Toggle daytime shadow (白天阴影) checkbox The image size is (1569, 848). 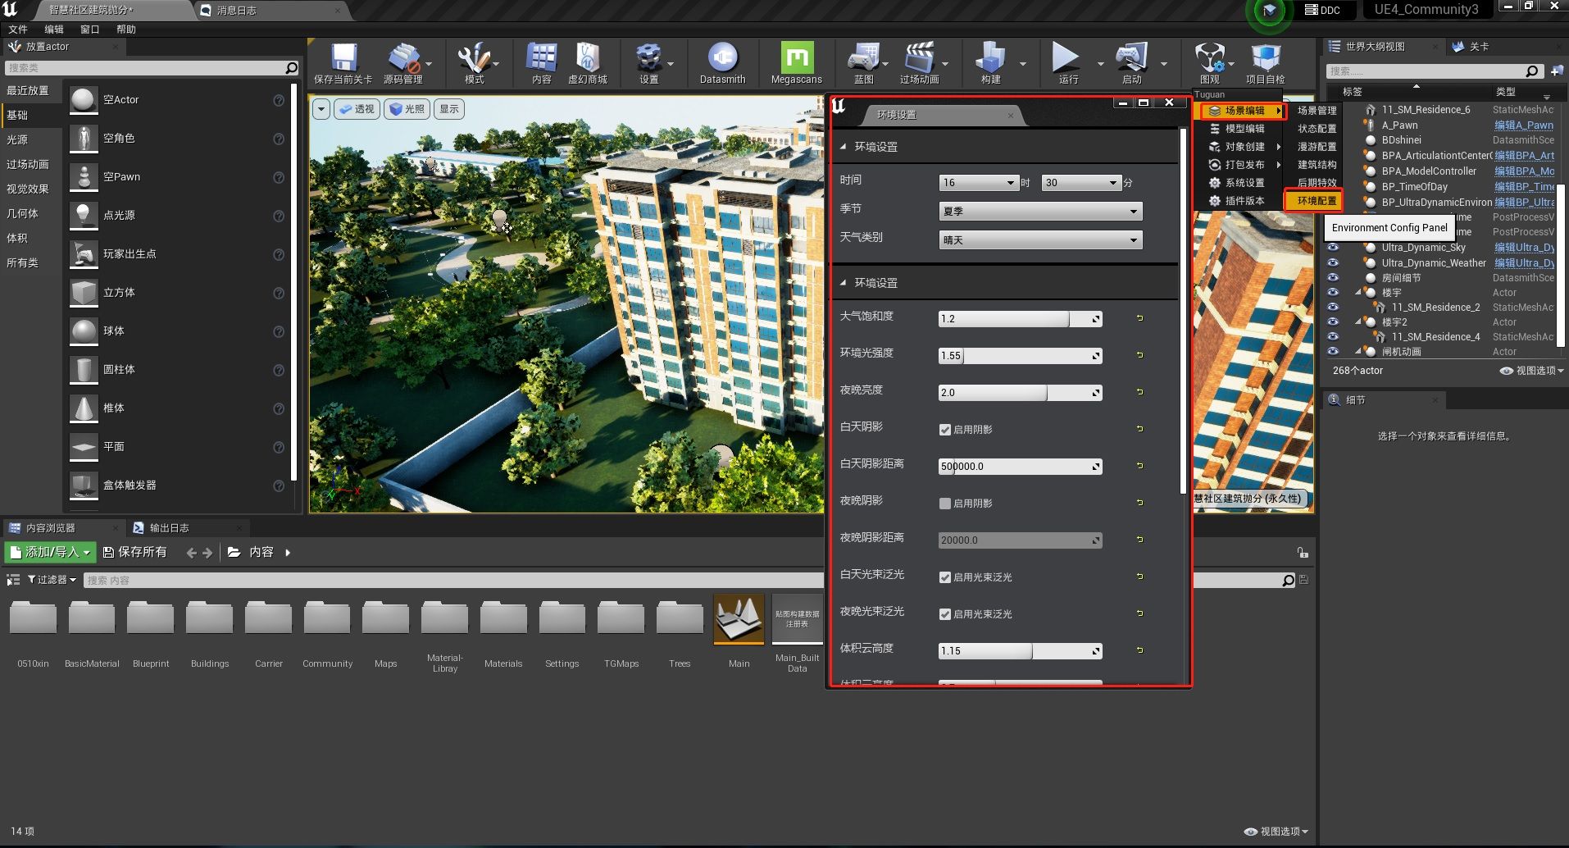click(945, 430)
